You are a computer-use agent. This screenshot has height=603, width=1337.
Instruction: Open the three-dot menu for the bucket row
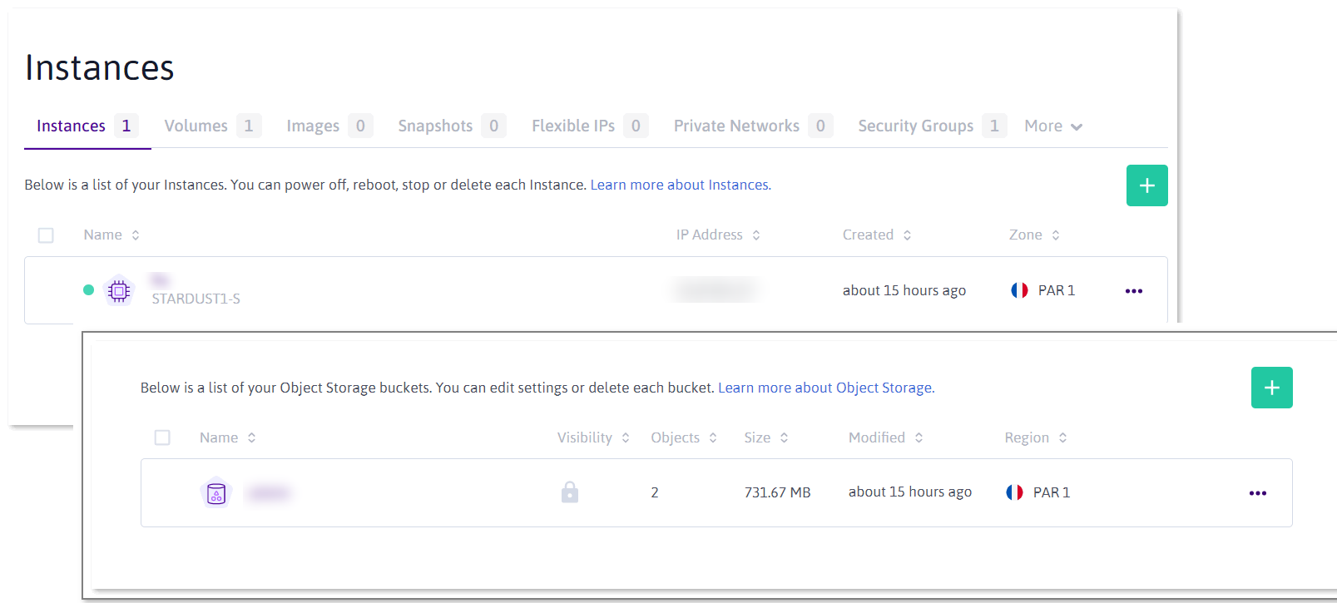(x=1257, y=493)
